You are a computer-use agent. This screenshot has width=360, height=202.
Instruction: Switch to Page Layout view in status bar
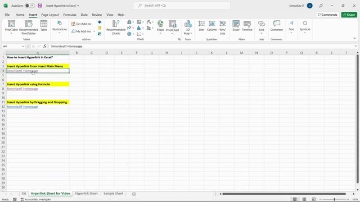(304, 199)
